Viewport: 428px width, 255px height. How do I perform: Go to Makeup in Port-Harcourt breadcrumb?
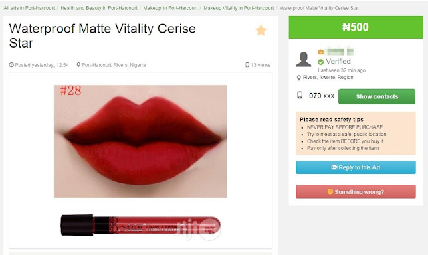tap(171, 8)
